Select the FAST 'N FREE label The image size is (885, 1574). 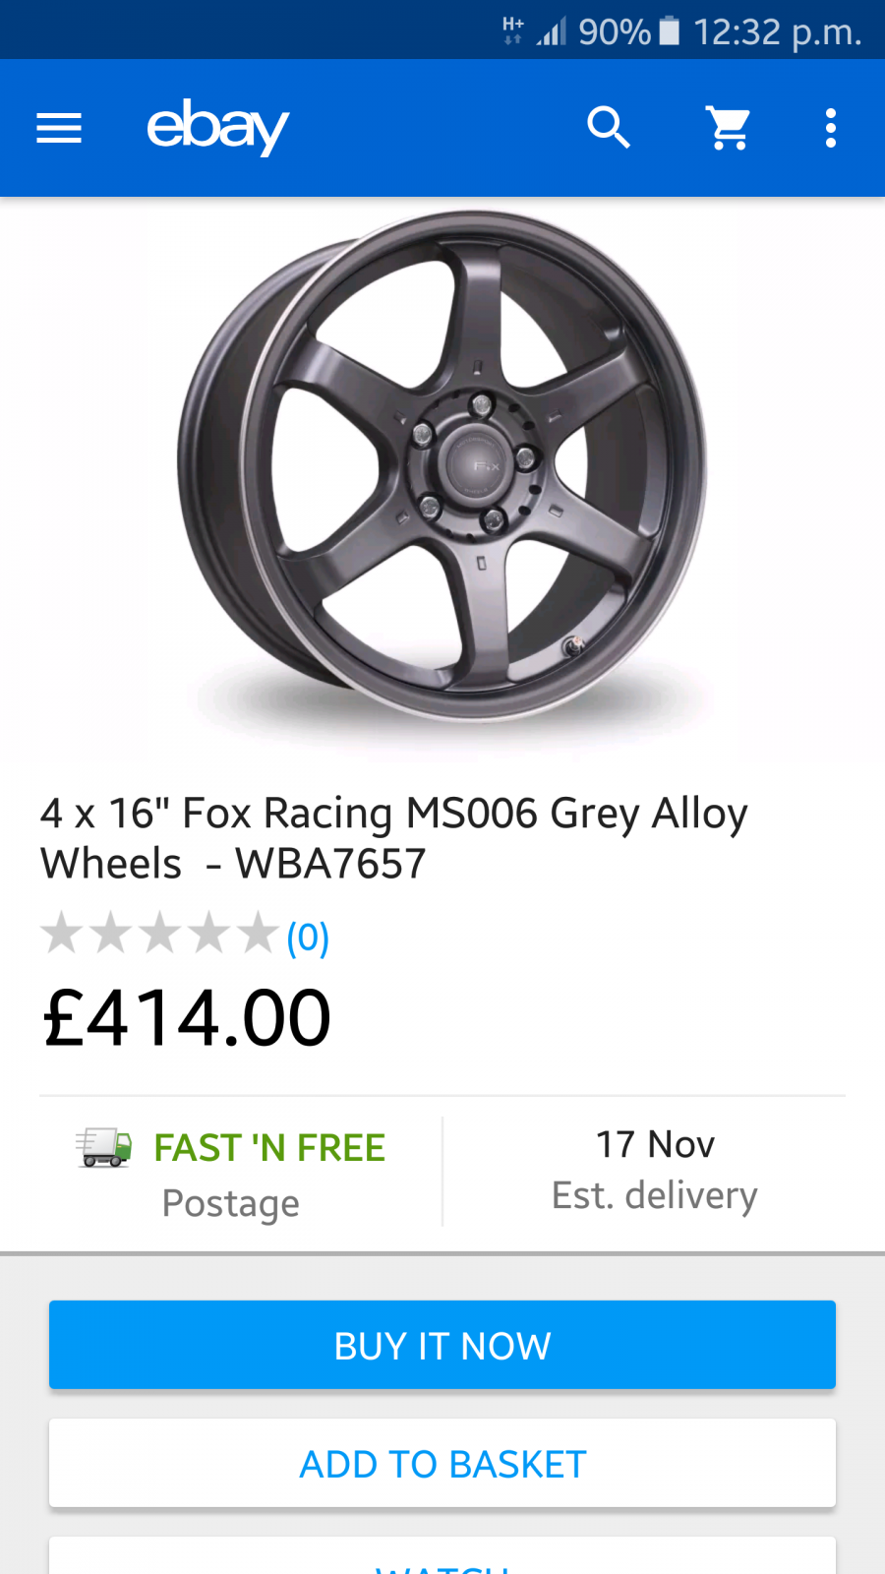click(x=269, y=1148)
